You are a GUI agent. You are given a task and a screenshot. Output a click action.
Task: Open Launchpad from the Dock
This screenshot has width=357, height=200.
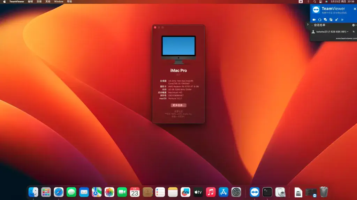click(x=46, y=192)
